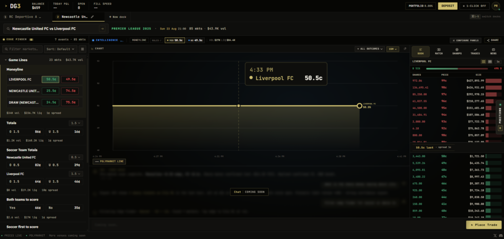The height and width of the screenshot is (239, 504).
Task: Click the Moneyline chip in Intelligence bar
Action: [x=139, y=40]
